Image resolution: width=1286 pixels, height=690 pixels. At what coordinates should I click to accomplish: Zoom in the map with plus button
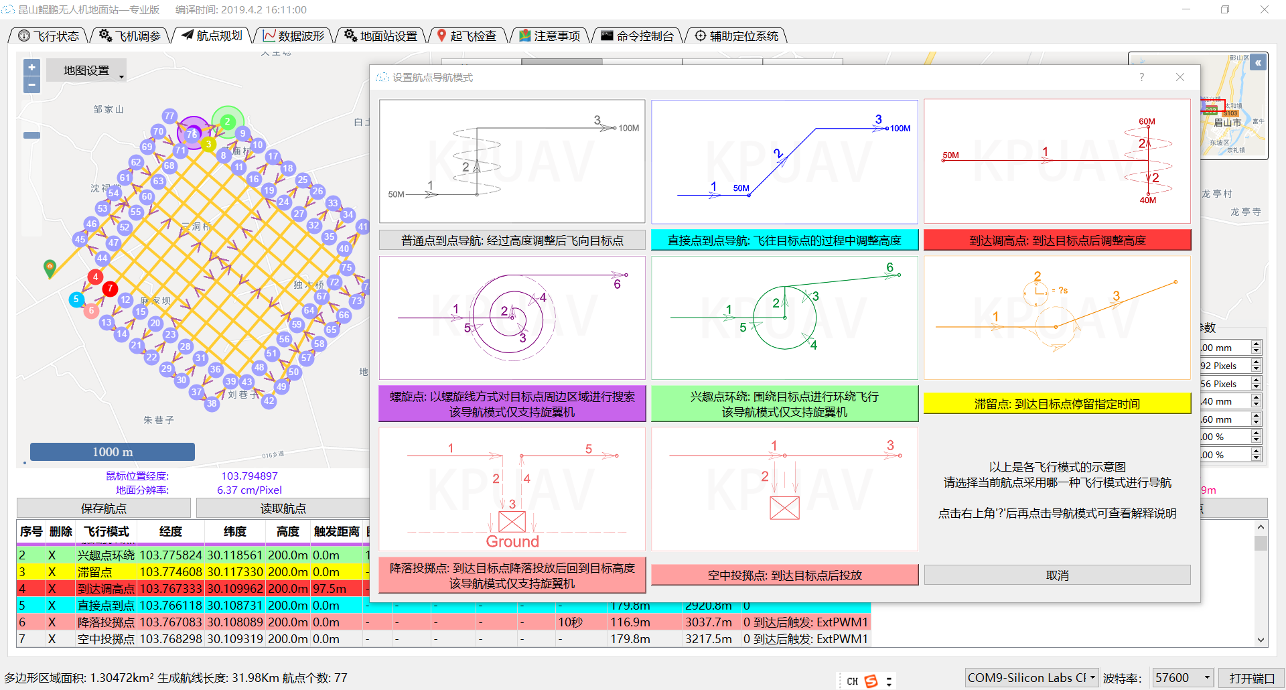tap(31, 68)
